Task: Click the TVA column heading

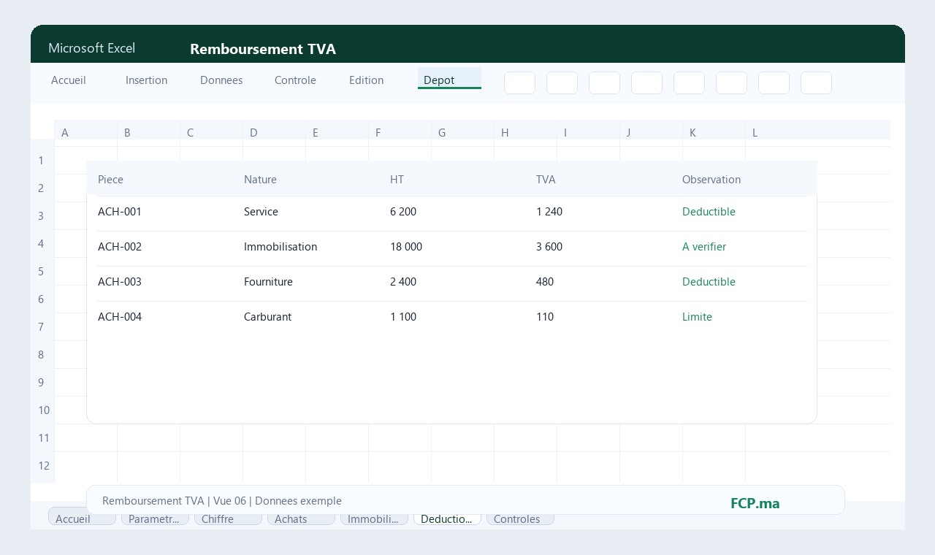Action: pos(546,180)
